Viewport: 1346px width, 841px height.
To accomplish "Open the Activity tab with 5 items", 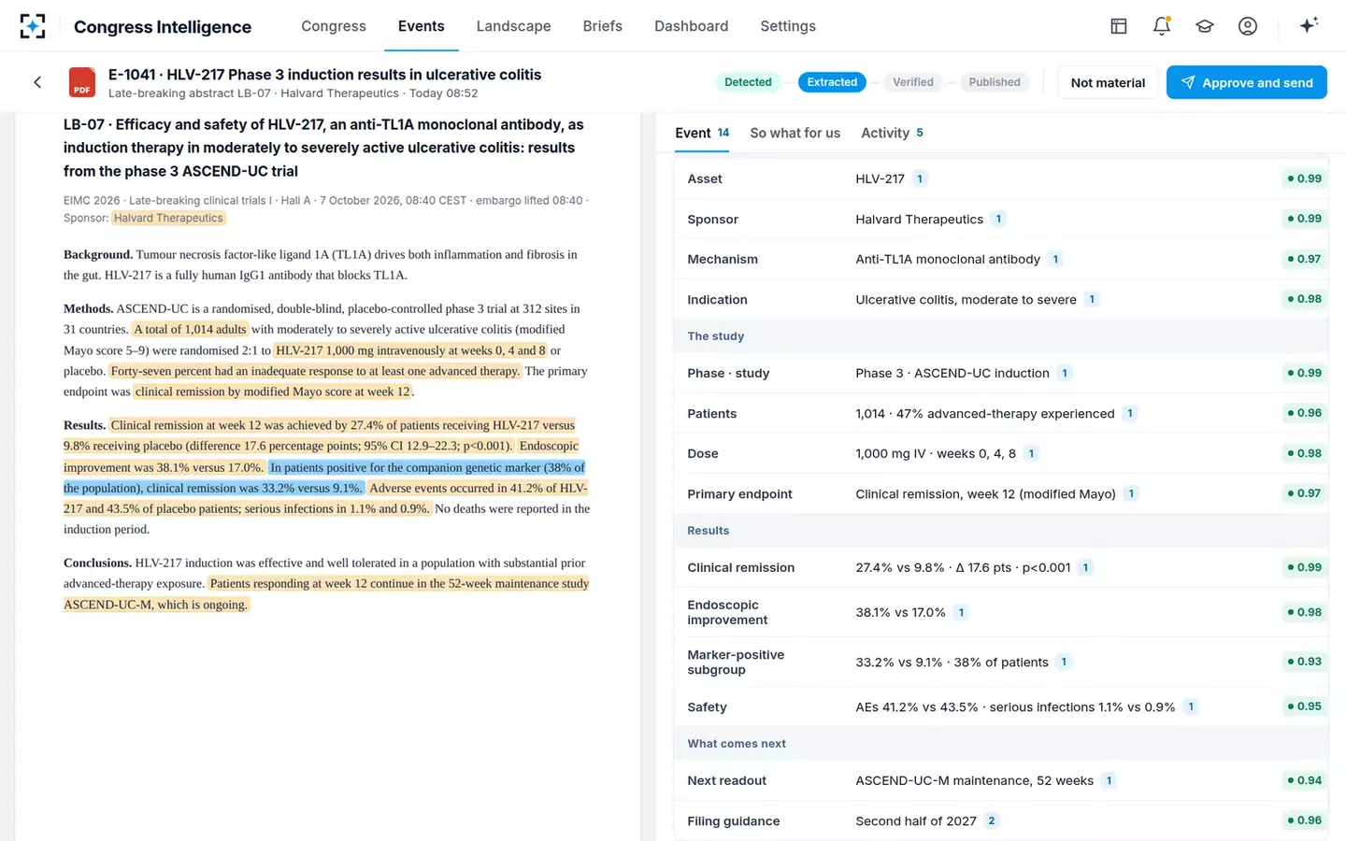I will click(892, 133).
